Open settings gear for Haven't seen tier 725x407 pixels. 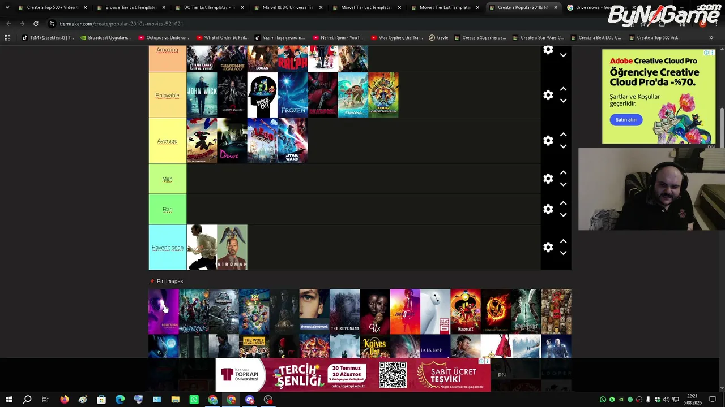[x=548, y=247]
